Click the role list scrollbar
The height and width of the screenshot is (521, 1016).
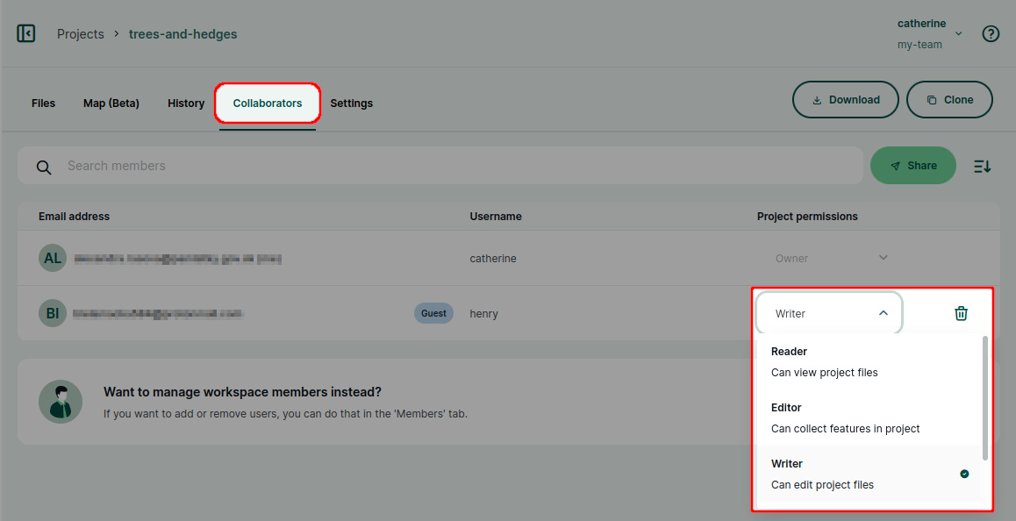985,398
